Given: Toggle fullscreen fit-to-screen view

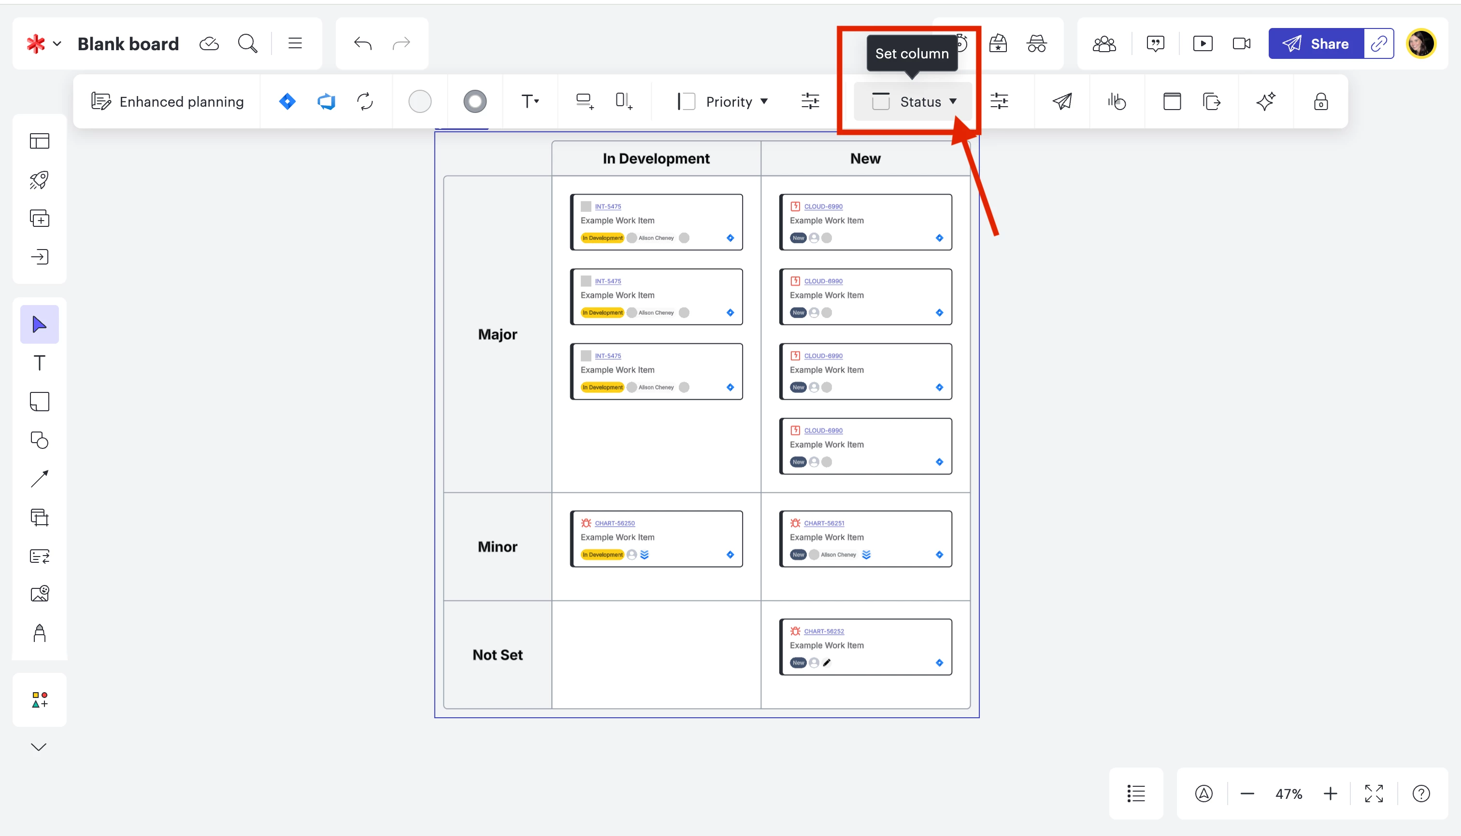Looking at the screenshot, I should point(1374,794).
